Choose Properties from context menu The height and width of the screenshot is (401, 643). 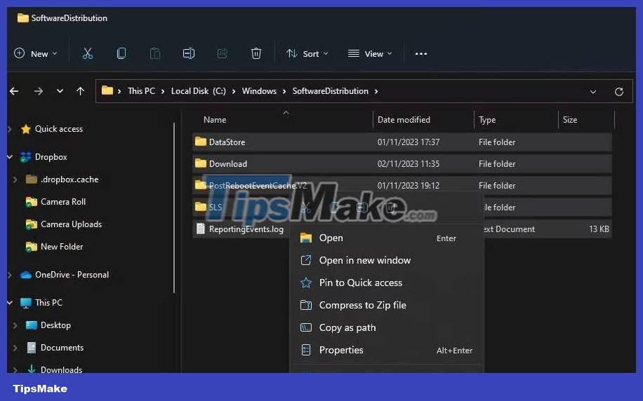(387, 351)
